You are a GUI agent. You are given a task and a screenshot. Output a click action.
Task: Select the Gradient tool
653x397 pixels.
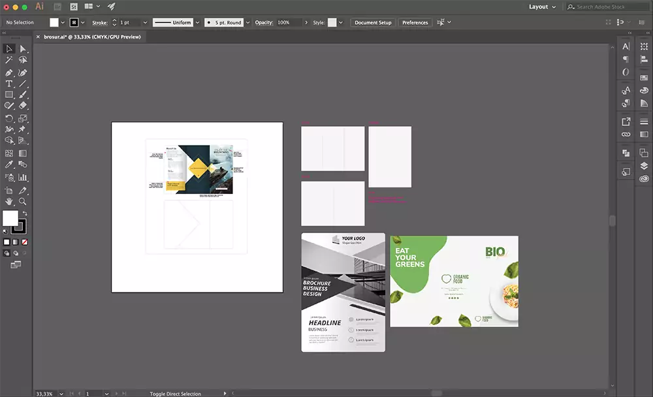[22, 153]
